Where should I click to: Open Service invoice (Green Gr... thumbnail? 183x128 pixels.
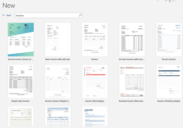tap(21, 40)
